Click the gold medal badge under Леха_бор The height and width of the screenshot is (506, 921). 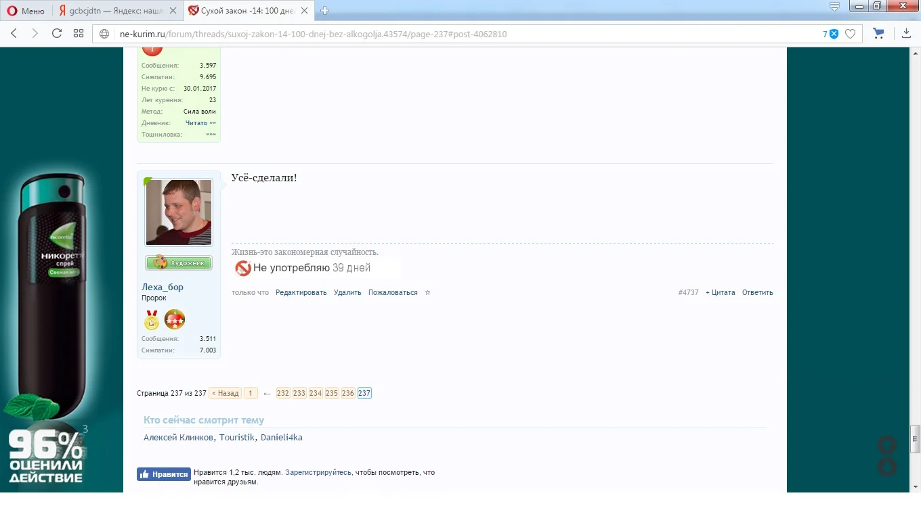point(151,319)
